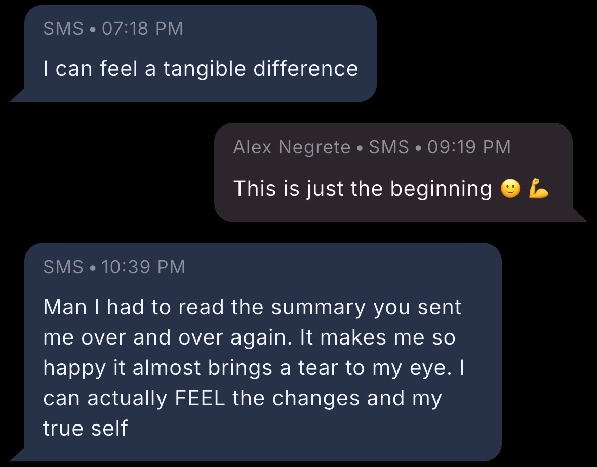Click the "SMS • 10:39 PM" timestamp
This screenshot has width=597, height=467.
point(114,267)
